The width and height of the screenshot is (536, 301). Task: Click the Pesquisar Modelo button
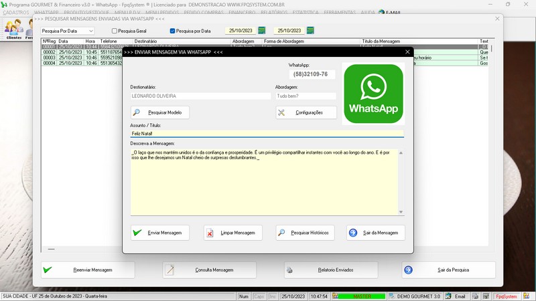tap(159, 112)
